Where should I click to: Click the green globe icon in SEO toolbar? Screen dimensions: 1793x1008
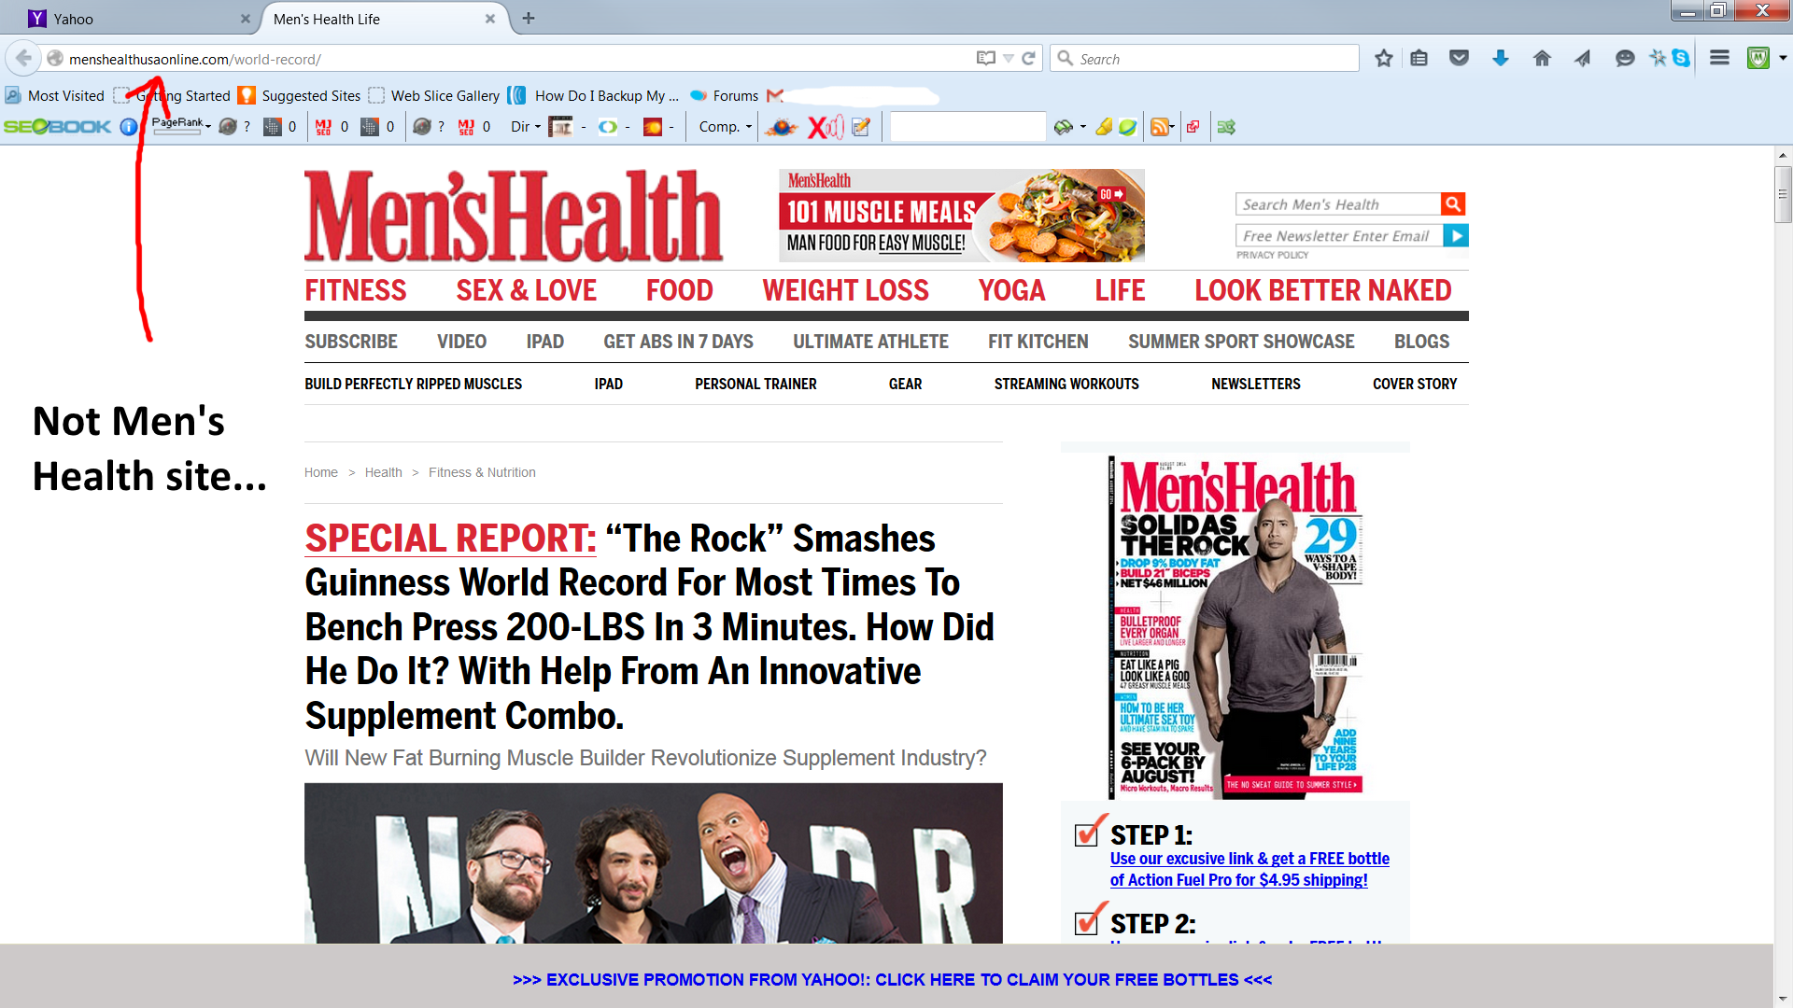point(1127,126)
